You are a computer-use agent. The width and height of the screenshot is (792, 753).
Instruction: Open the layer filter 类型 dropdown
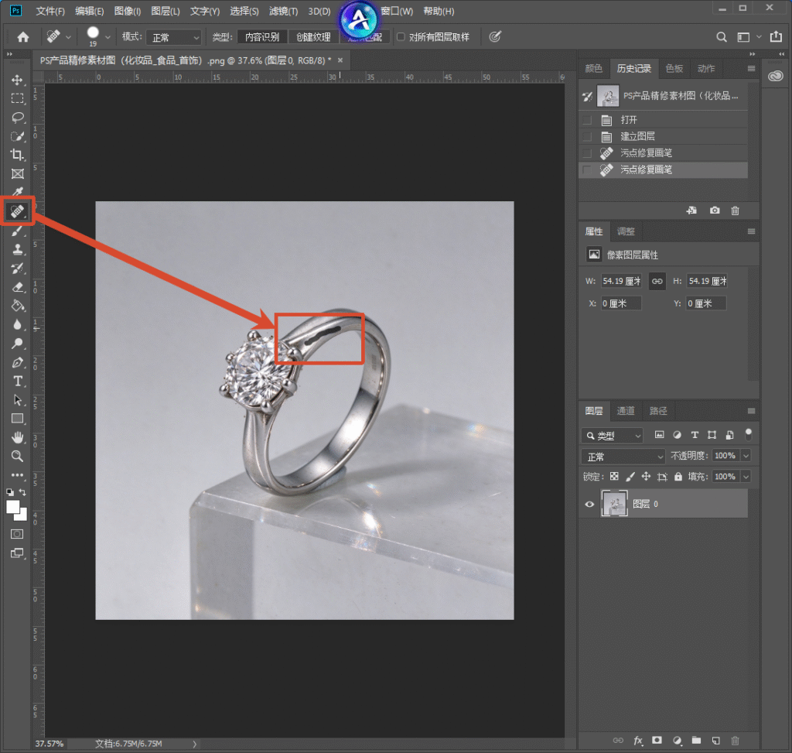[613, 436]
